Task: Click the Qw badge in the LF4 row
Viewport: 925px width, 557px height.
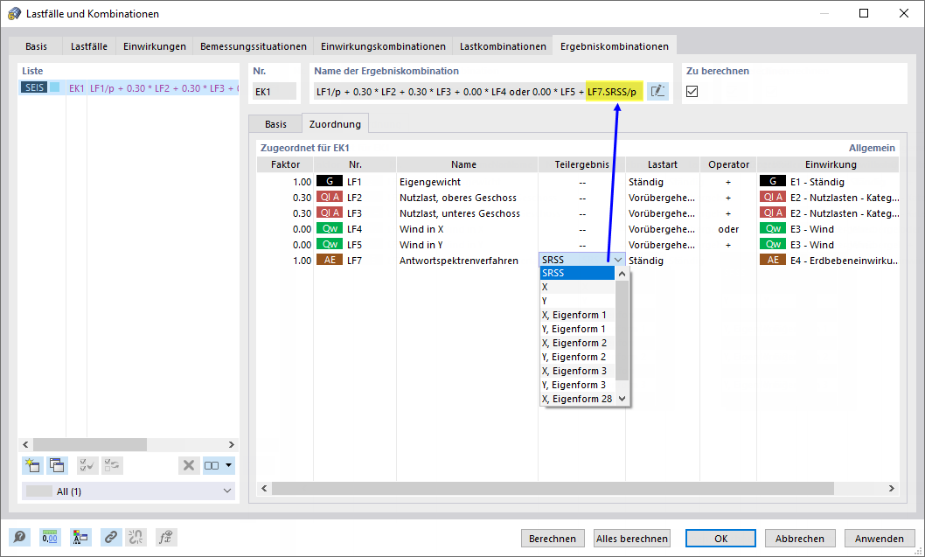Action: point(330,228)
